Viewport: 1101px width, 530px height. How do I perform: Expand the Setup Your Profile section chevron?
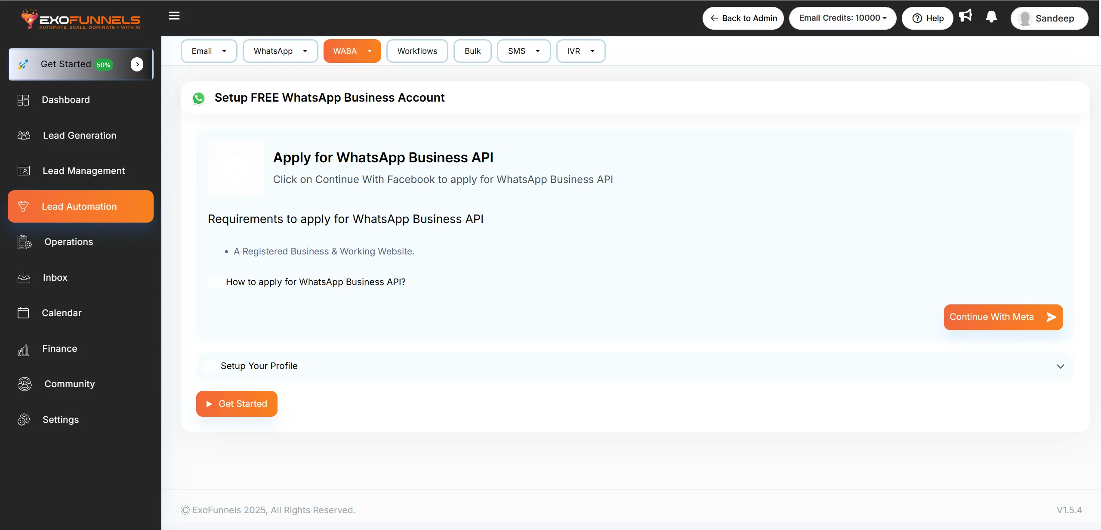point(1060,366)
